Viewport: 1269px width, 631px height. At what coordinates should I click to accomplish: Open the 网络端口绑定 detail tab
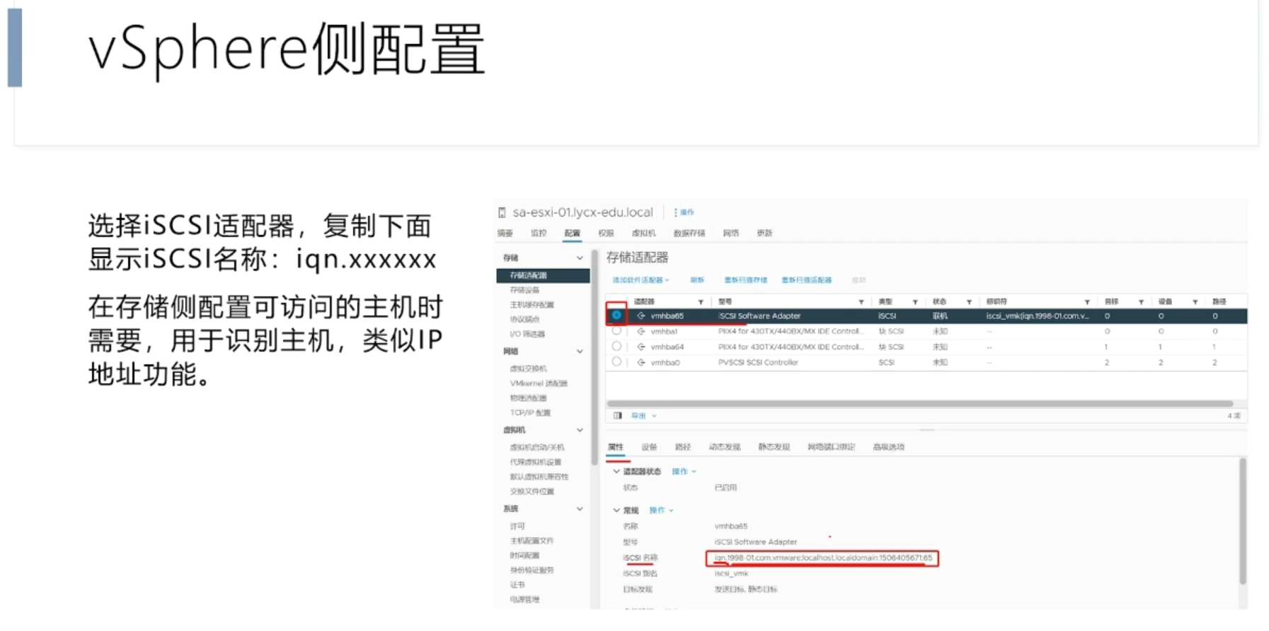pyautogui.click(x=832, y=447)
